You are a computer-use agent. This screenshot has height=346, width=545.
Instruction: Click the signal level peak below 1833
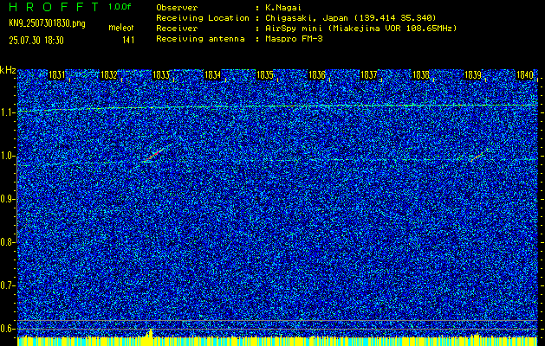tap(150, 333)
